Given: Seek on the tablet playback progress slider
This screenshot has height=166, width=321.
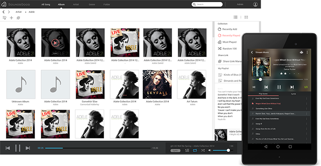Looking at the screenshot, I should (x=280, y=79).
